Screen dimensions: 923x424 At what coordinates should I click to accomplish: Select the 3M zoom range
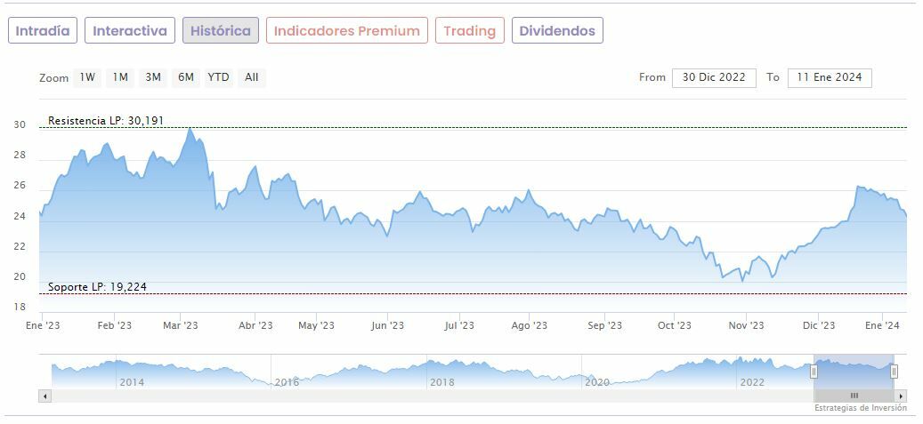tap(153, 77)
